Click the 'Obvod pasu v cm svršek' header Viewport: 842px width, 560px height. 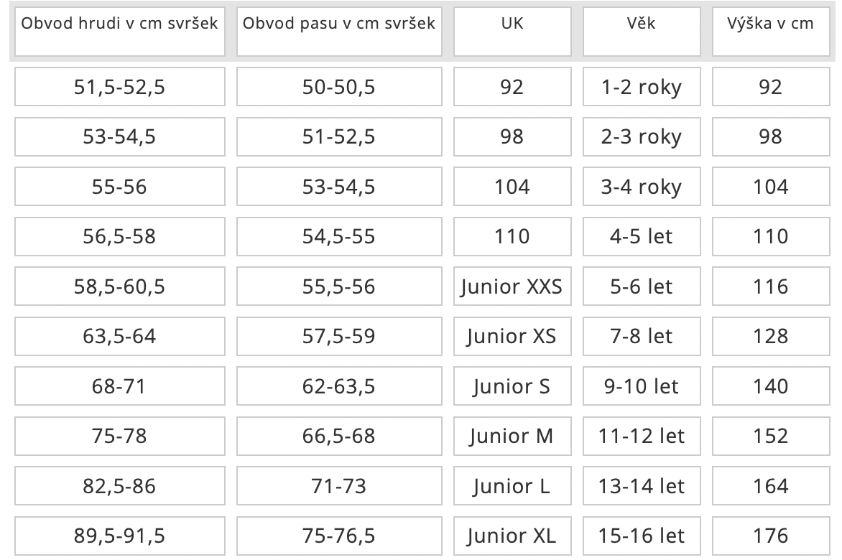coord(339,31)
